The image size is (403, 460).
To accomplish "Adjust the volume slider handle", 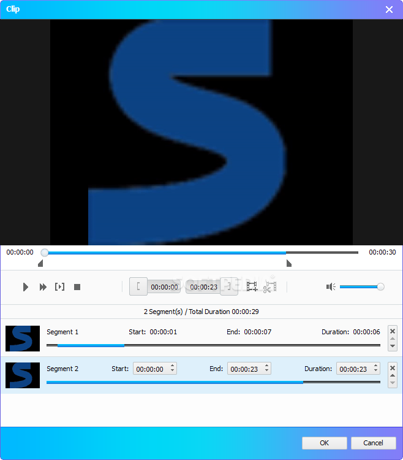I will pos(380,286).
